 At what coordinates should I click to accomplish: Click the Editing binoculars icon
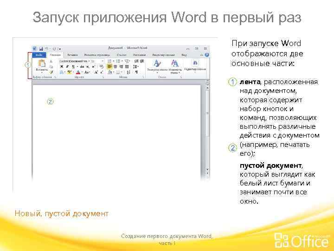click(195, 63)
